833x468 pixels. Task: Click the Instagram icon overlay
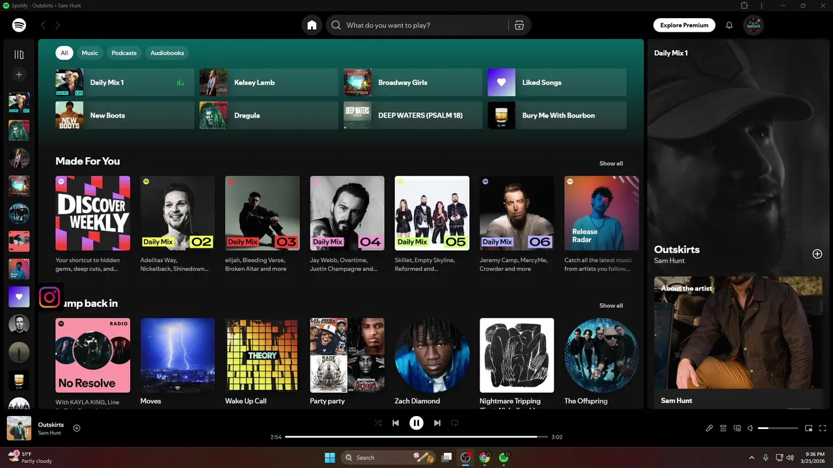point(49,298)
